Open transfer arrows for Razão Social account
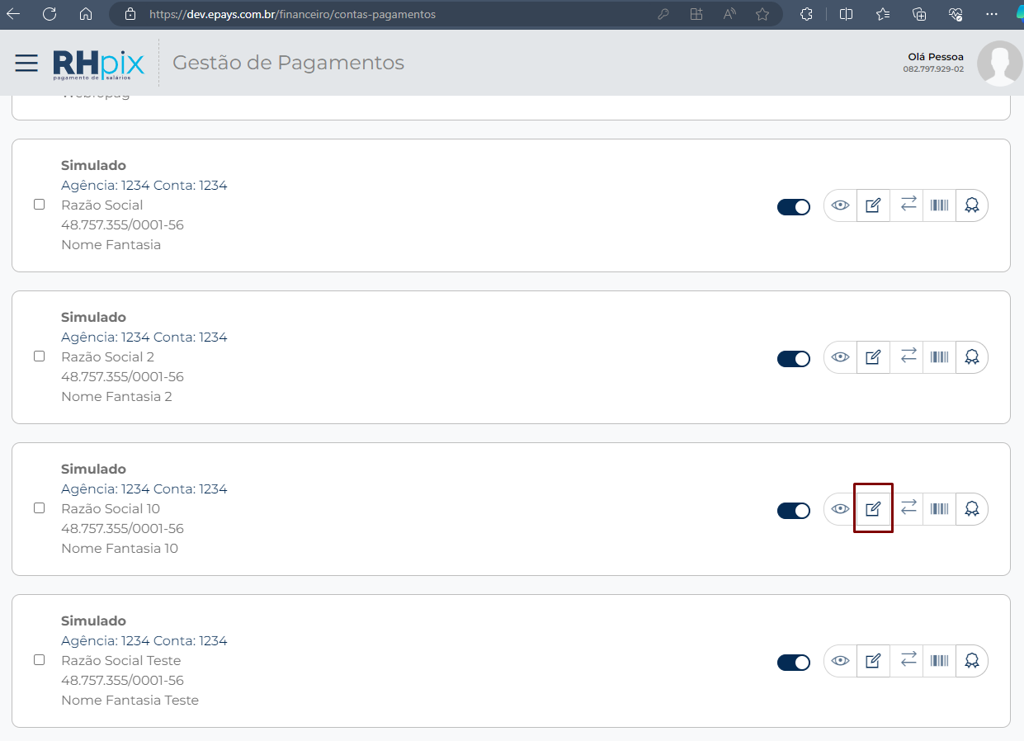This screenshot has height=741, width=1024. point(908,204)
